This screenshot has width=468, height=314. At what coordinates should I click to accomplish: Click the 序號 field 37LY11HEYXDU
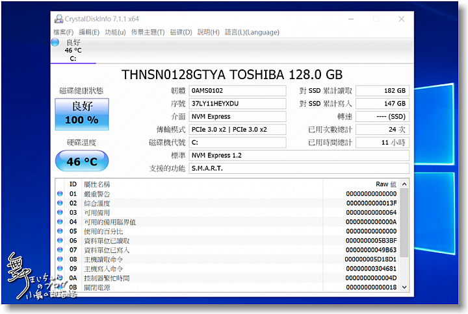pyautogui.click(x=237, y=104)
